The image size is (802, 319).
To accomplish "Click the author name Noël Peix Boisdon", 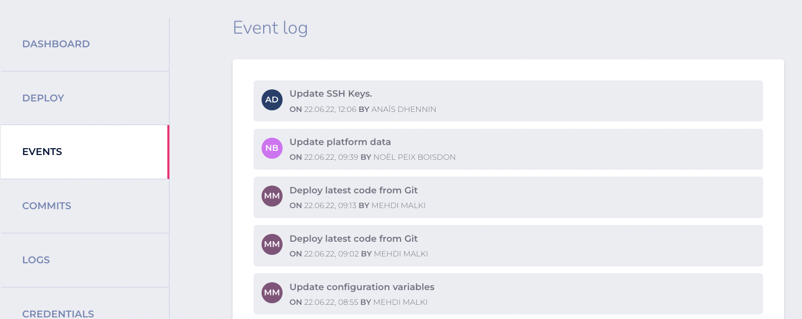I will click(414, 157).
